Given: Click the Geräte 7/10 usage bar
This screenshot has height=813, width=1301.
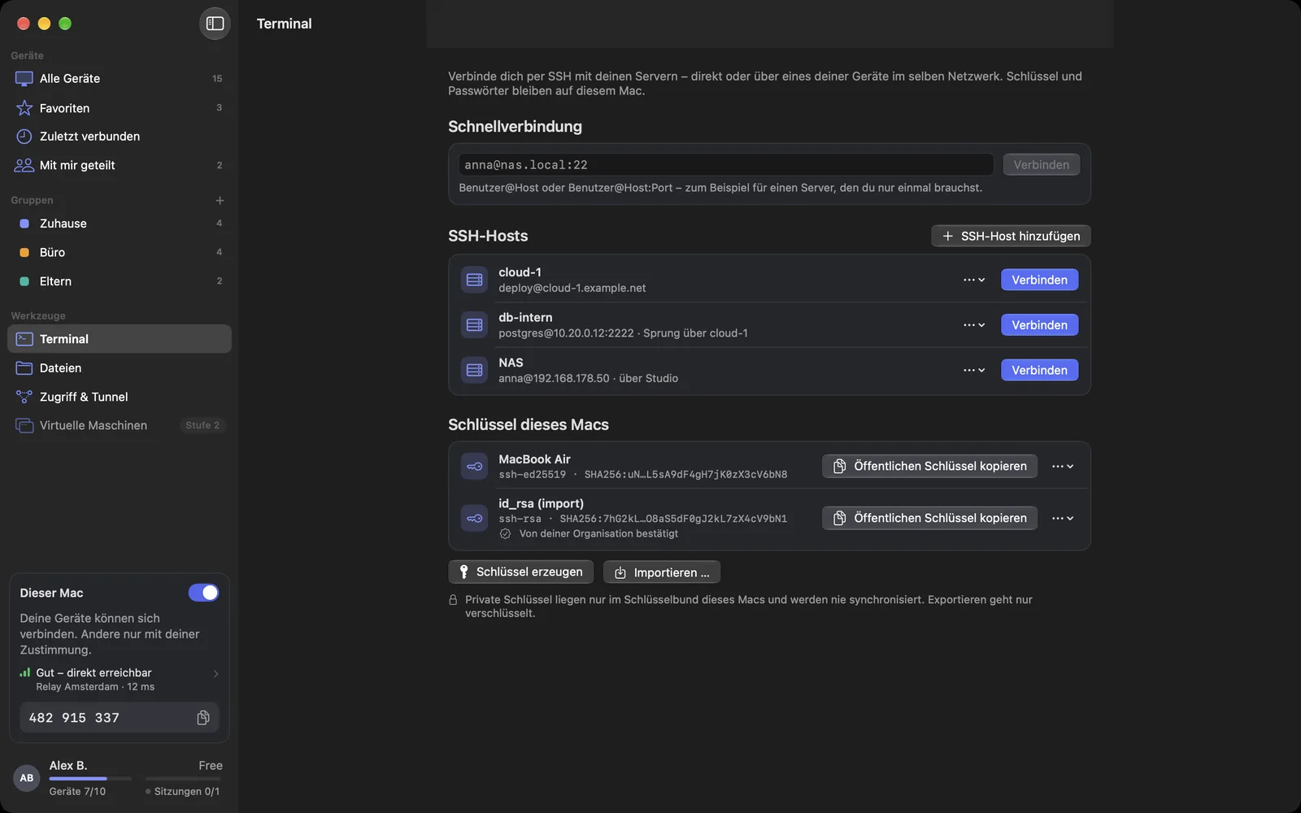Looking at the screenshot, I should (x=90, y=779).
